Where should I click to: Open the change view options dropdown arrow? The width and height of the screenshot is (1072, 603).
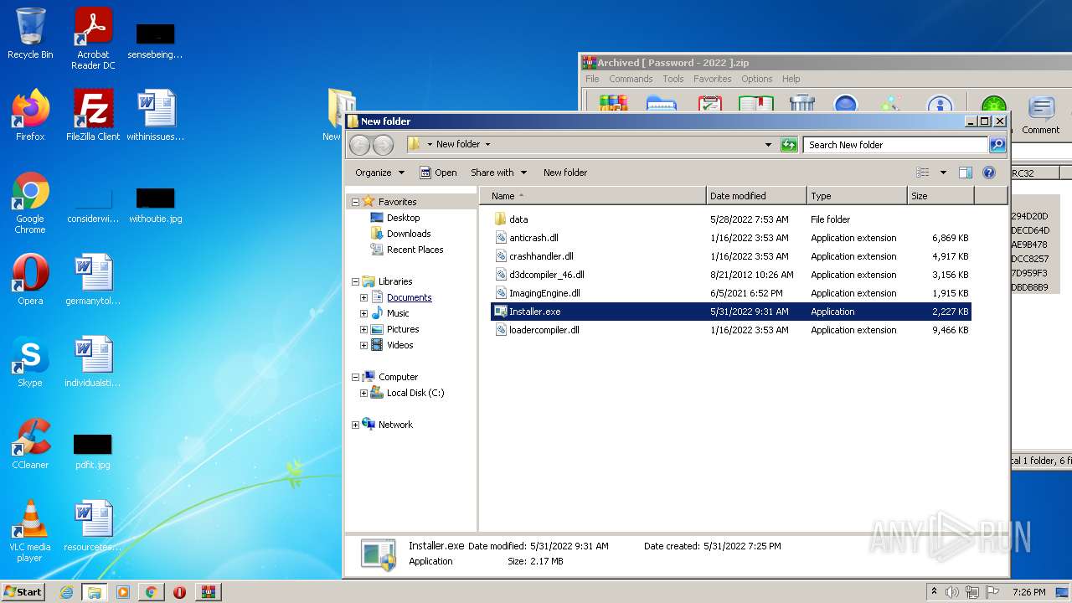click(x=943, y=173)
